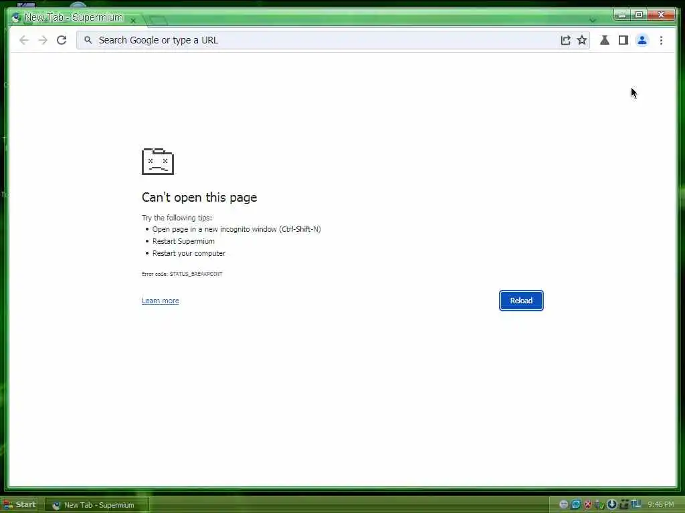Click the teal square tray icon
Image resolution: width=685 pixels, height=513 pixels.
[x=576, y=505]
